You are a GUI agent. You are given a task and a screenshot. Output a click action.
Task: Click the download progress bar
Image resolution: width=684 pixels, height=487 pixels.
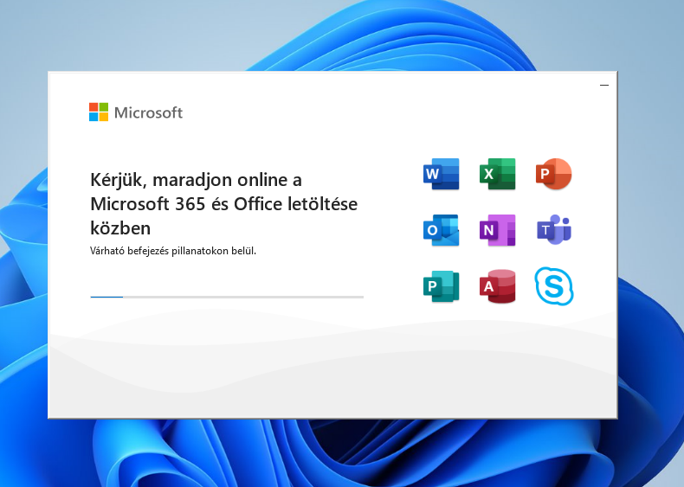click(227, 297)
